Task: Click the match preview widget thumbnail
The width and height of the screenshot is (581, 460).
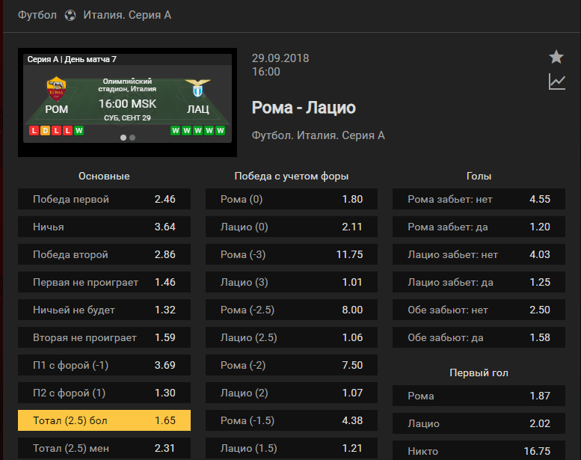Action: tap(127, 102)
